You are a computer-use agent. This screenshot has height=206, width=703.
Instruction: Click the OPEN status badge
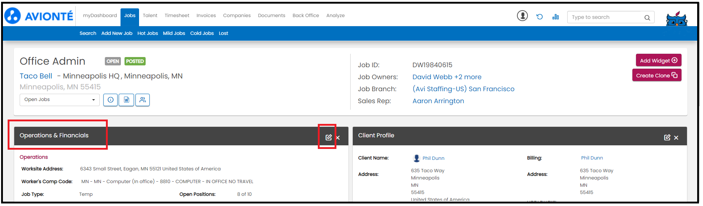[x=113, y=61]
